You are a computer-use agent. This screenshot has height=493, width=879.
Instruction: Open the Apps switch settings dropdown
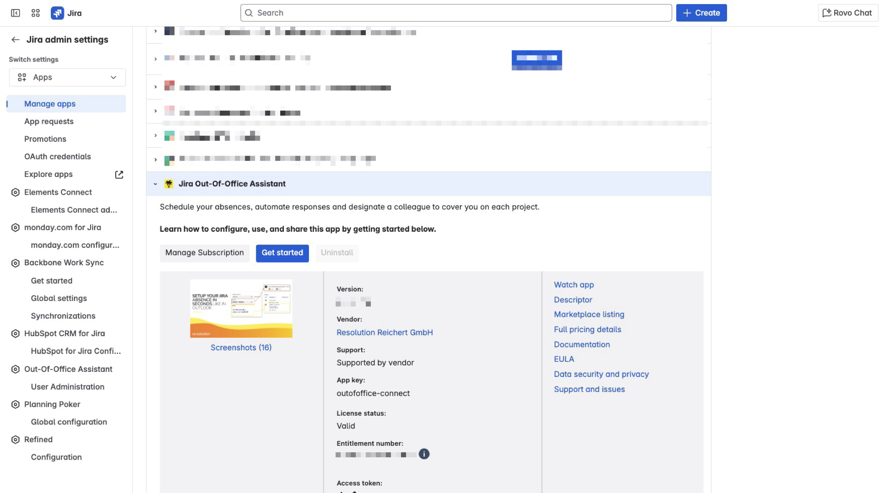pos(67,78)
